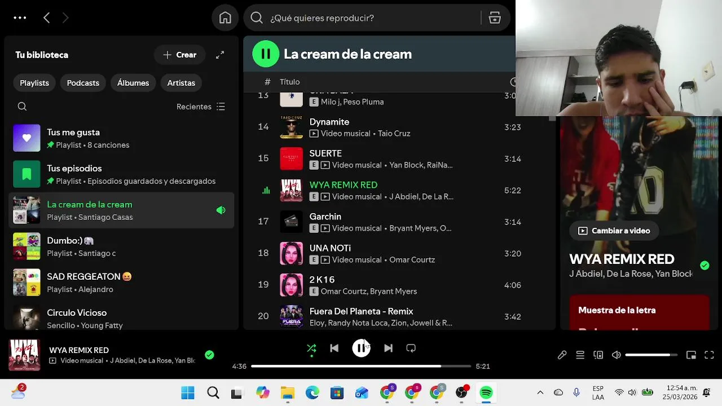The image size is (722, 406).
Task: Mute with the volume speaker icon
Action: tap(616, 355)
